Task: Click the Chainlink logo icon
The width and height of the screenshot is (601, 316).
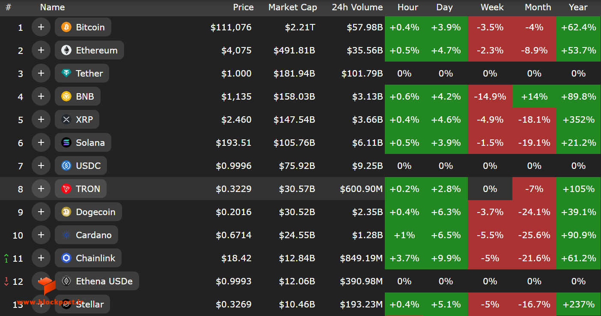Action: (66, 258)
